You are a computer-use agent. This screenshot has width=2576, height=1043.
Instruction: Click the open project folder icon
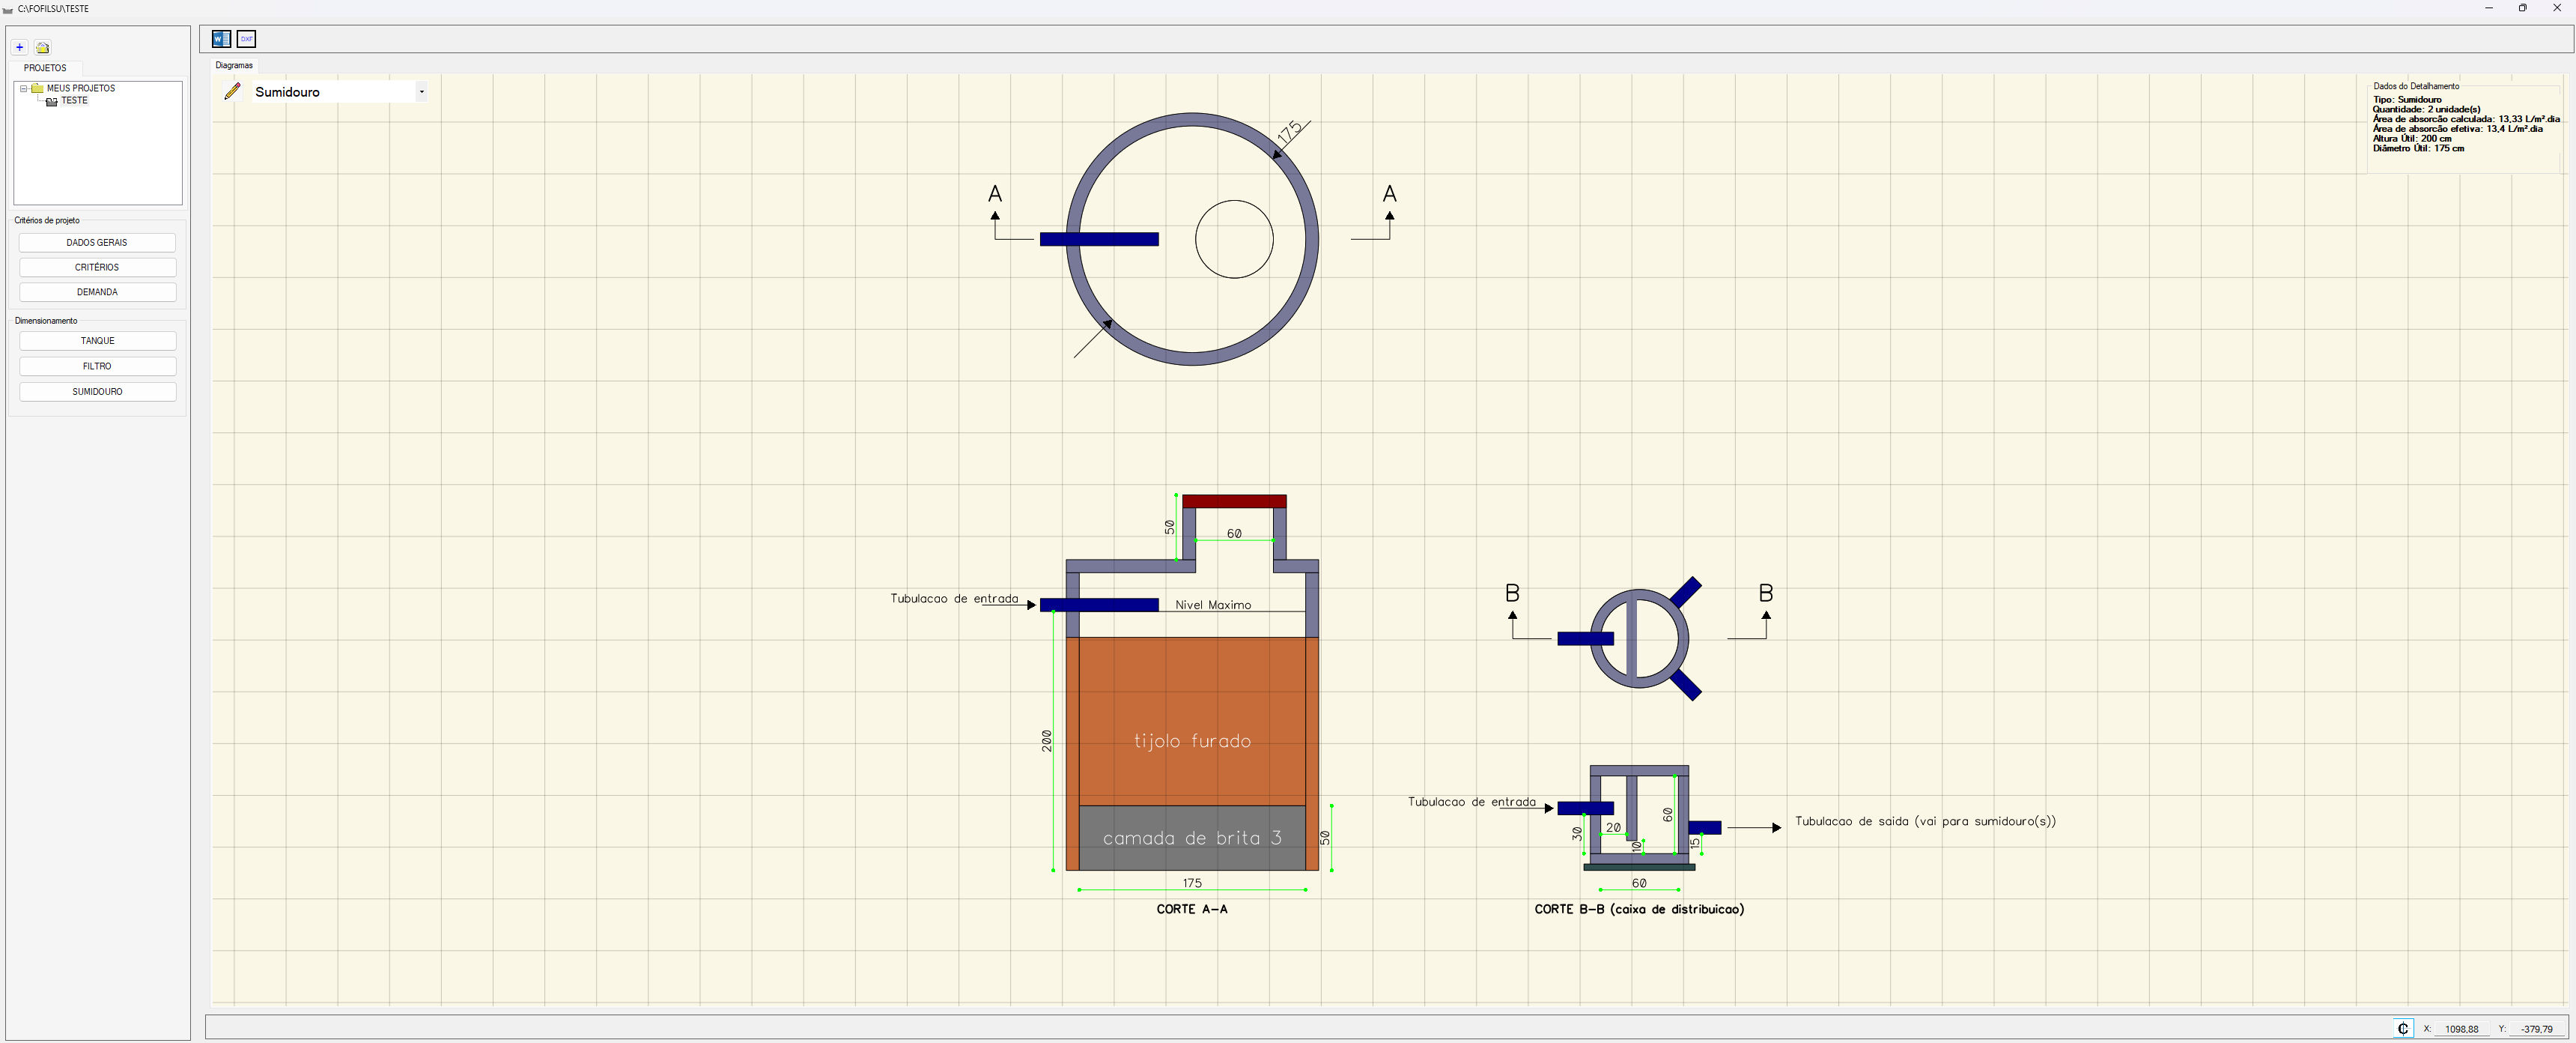point(42,47)
